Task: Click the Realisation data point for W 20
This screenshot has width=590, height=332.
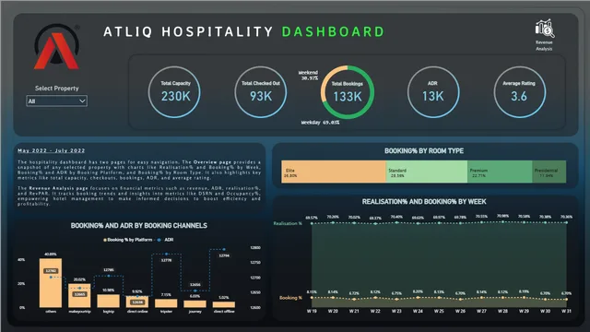Action: coord(333,223)
